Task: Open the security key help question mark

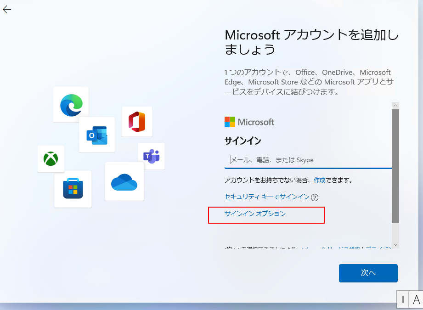Action: (315, 197)
